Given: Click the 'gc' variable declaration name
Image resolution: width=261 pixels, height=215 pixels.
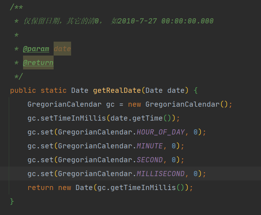Looking at the screenshot, I should pos(110,105).
